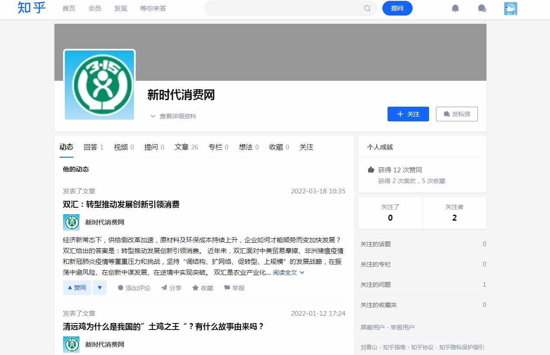Open 等你来答 in top navigation
The image size is (550, 355).
(x=153, y=8)
